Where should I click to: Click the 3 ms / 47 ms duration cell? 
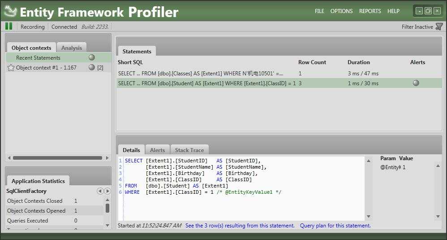(363, 73)
